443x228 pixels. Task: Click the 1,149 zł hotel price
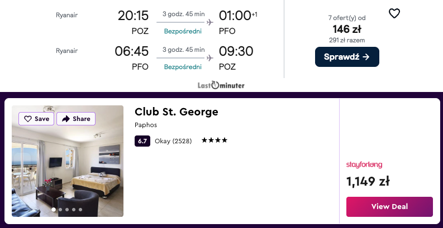(x=368, y=181)
